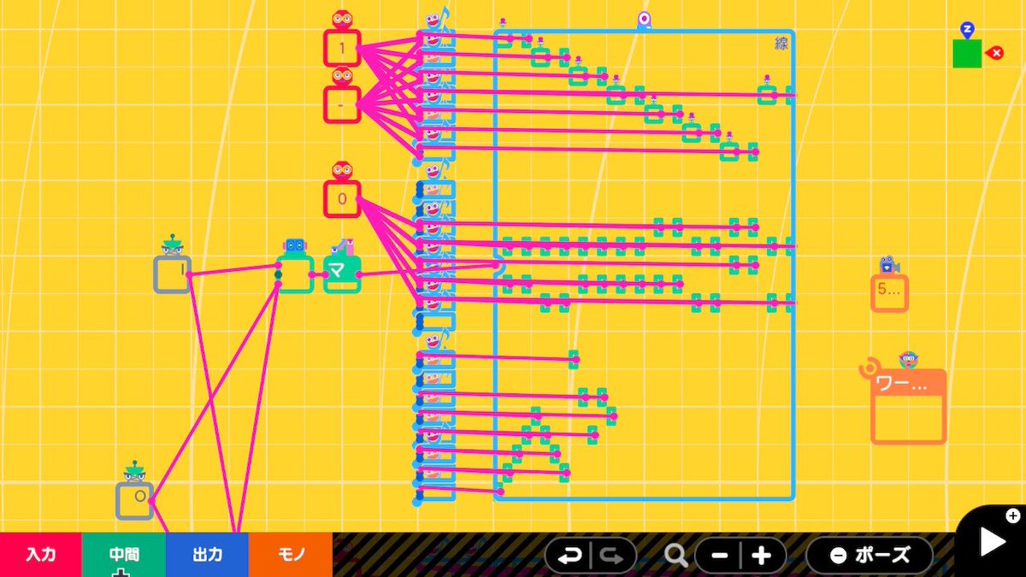1026x577 pixels.
Task: Open the モノ objects nodon tab
Action: pyautogui.click(x=290, y=555)
